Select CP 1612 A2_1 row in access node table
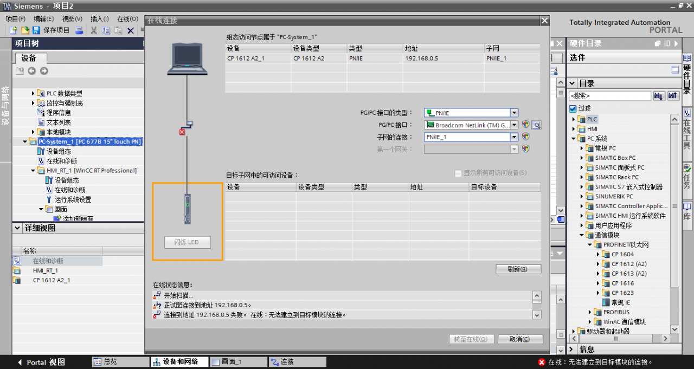The width and height of the screenshot is (694, 369). pyautogui.click(x=383, y=59)
